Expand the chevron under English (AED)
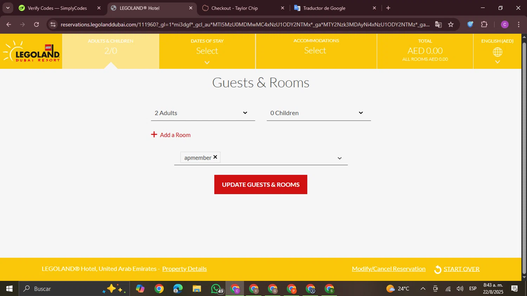Viewport: 527px width, 296px height. pyautogui.click(x=497, y=62)
